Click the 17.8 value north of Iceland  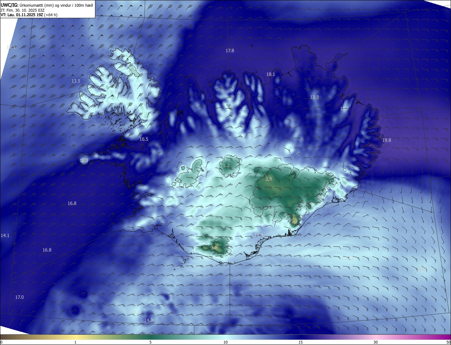point(230,51)
